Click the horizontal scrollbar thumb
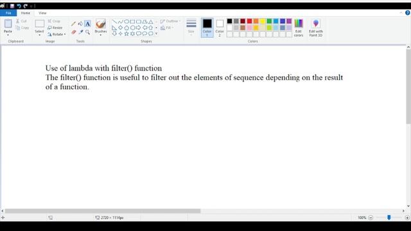411x231 pixels. 103,211
